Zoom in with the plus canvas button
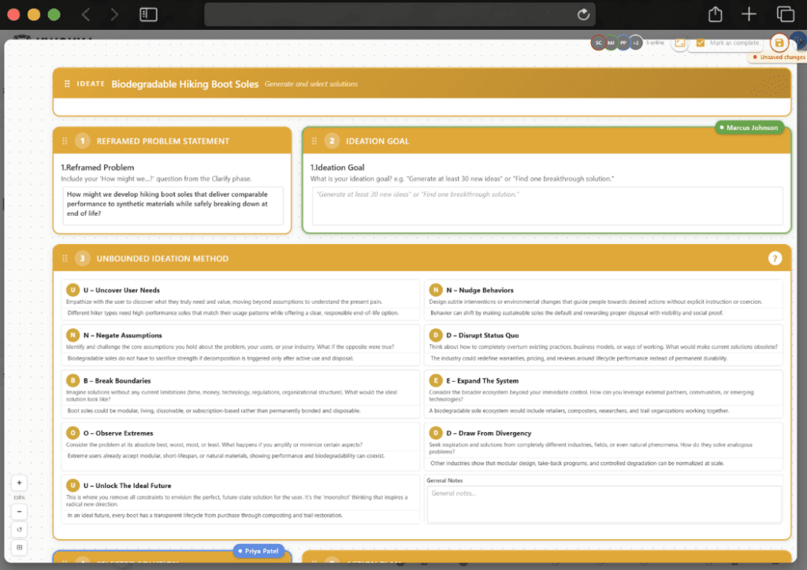807x570 pixels. click(19, 483)
